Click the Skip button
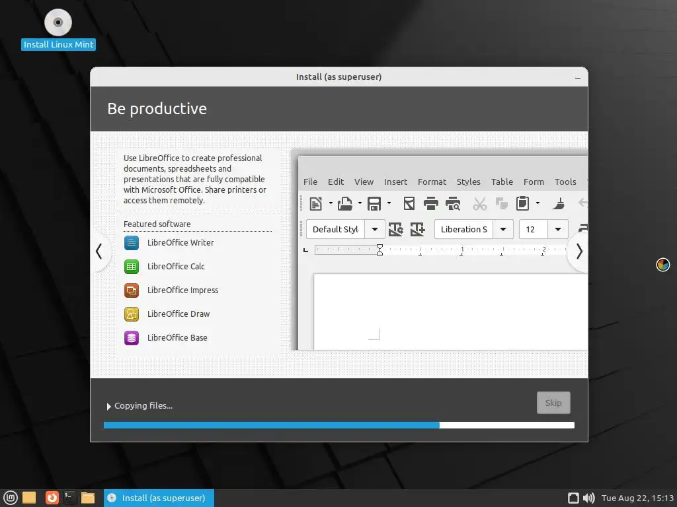The height and width of the screenshot is (507, 677). click(x=553, y=403)
